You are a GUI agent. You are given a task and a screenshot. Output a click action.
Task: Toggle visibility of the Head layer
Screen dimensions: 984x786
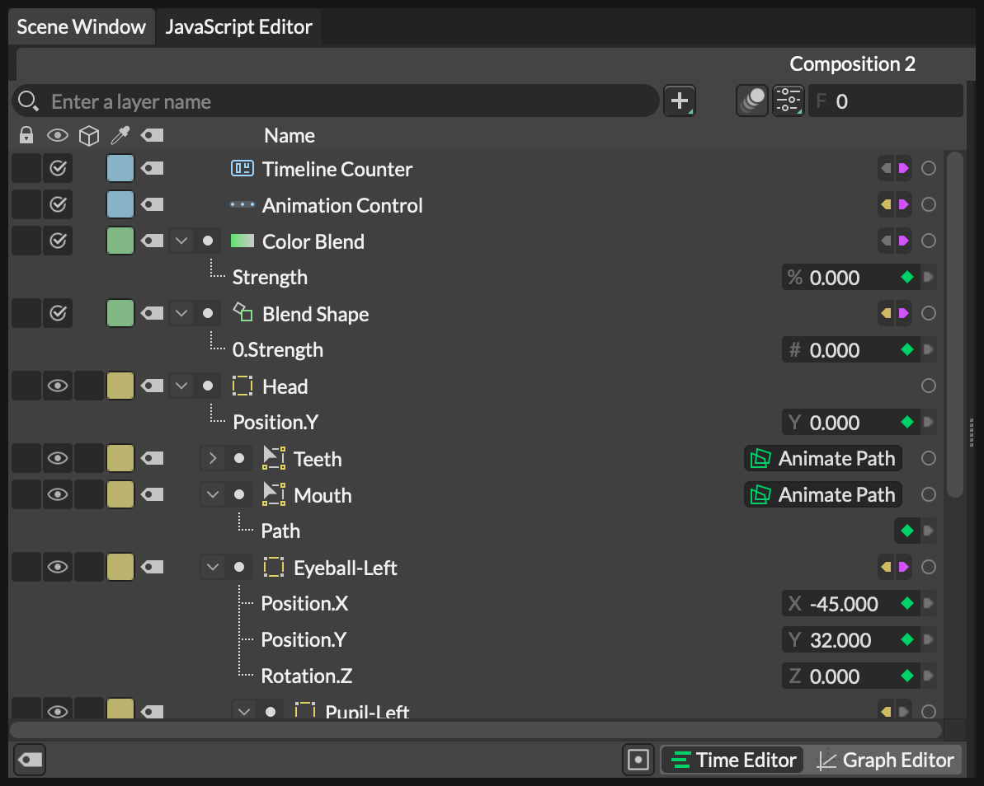58,386
